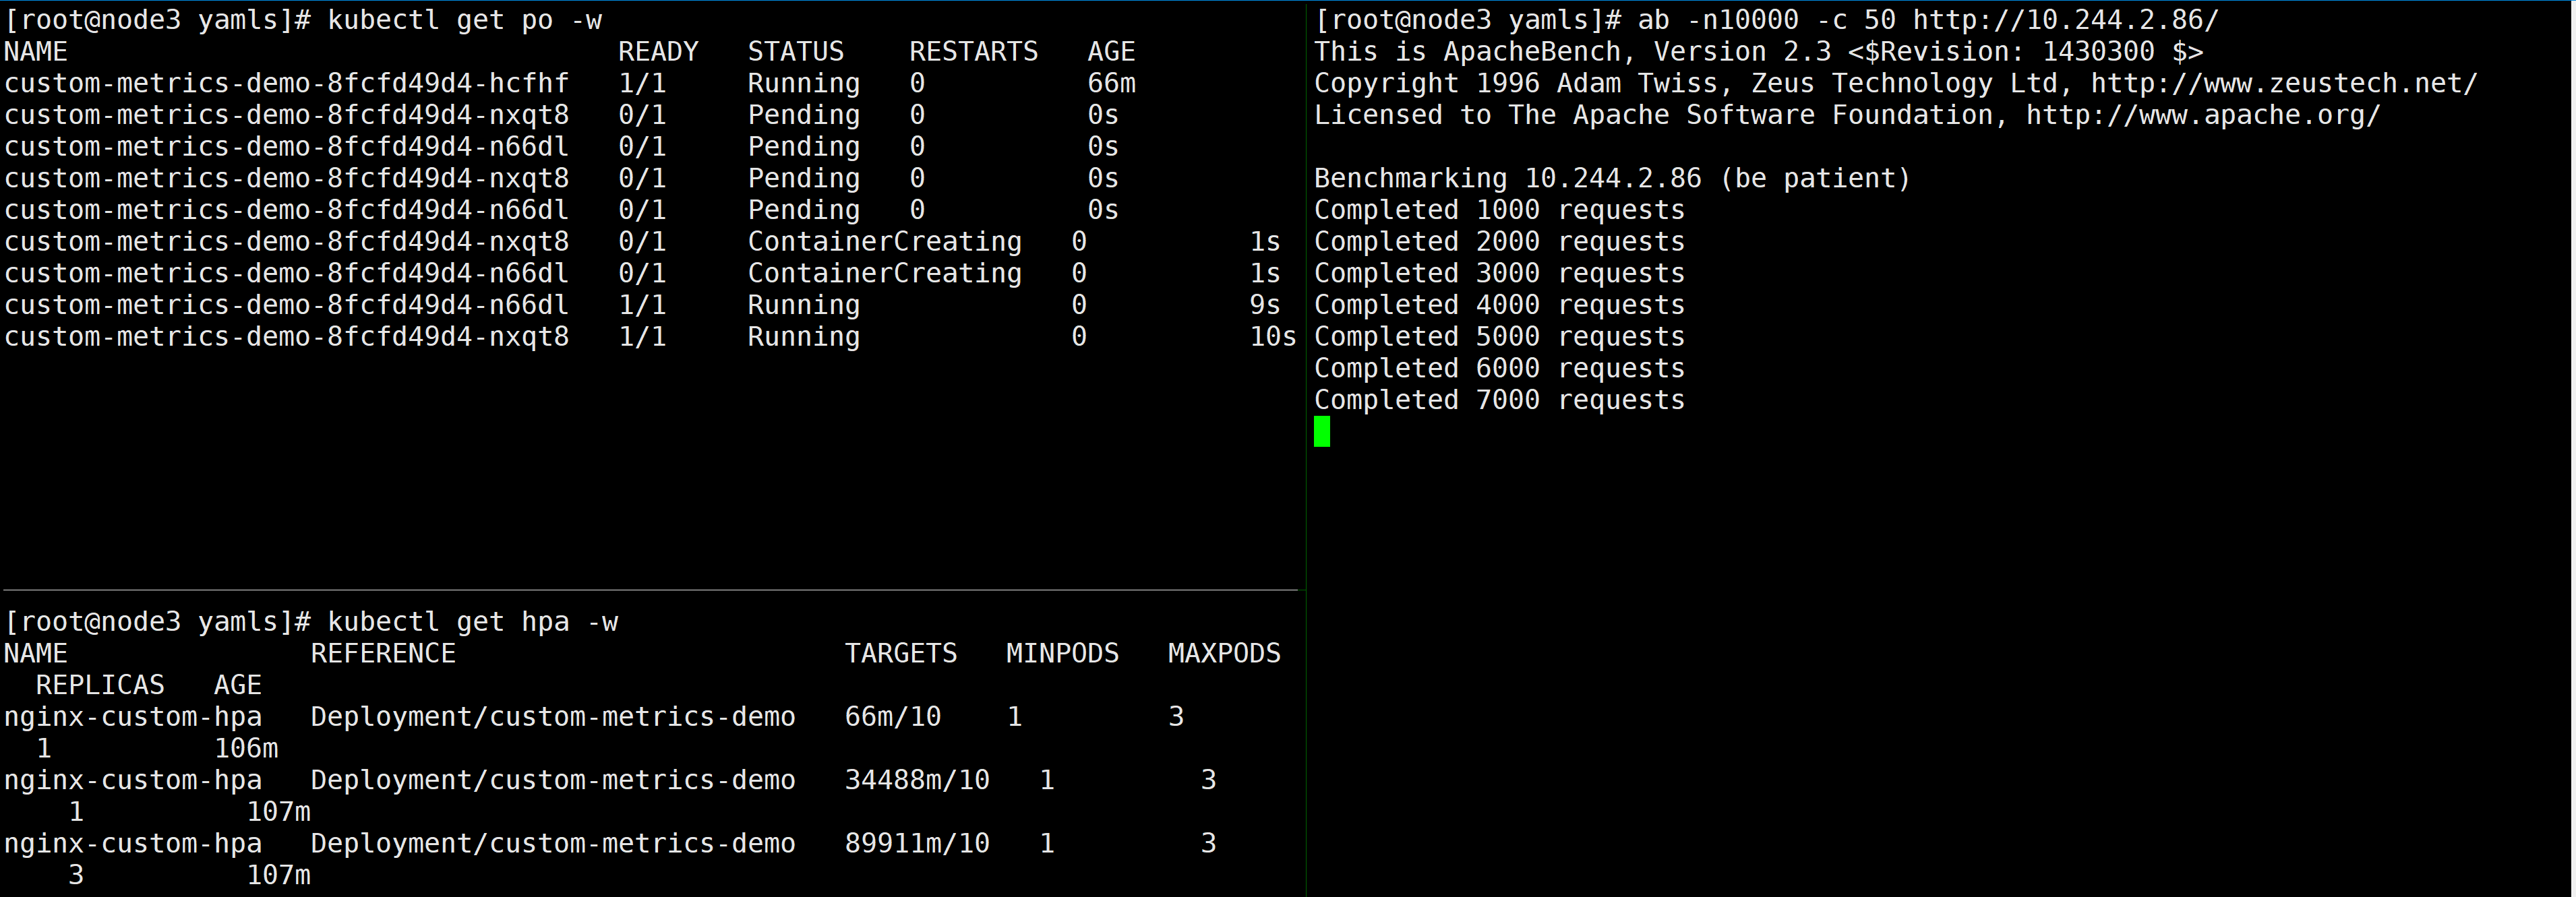Open the http://www.apache.org/ URL

(x=2204, y=115)
